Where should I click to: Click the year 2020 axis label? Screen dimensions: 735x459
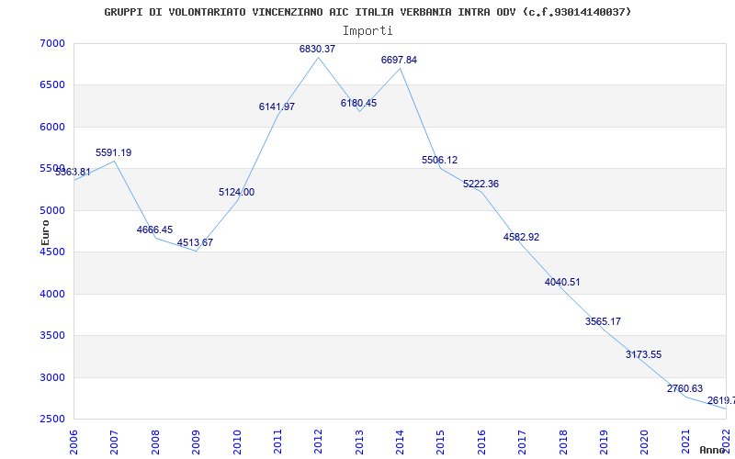(x=645, y=442)
